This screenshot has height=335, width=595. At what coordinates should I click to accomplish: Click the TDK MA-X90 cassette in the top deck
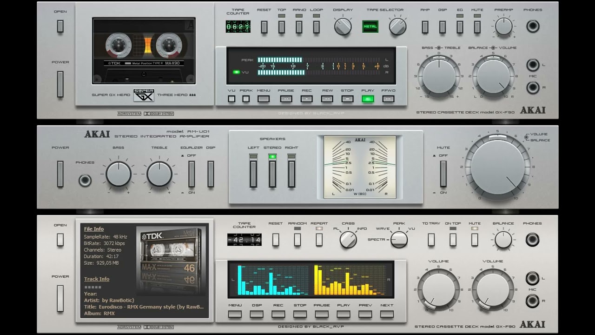144,50
